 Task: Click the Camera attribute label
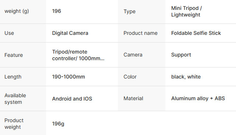(x=133, y=55)
